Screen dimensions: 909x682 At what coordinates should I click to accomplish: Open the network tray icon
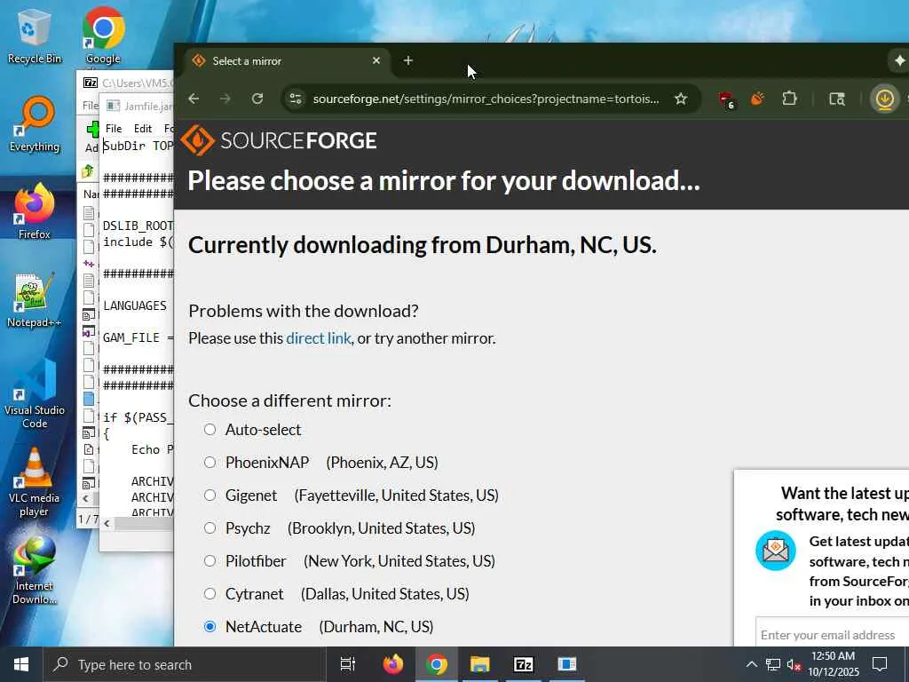(x=773, y=664)
